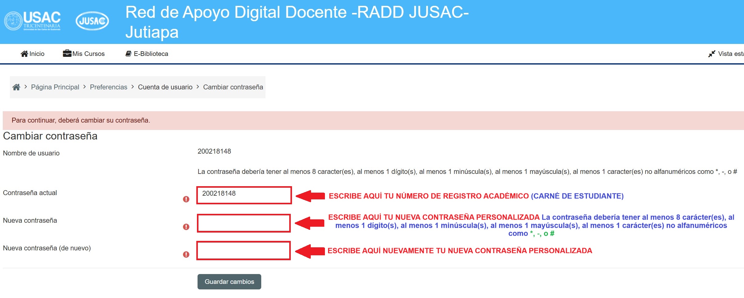Click the house icon beside Inicio

tap(24, 54)
